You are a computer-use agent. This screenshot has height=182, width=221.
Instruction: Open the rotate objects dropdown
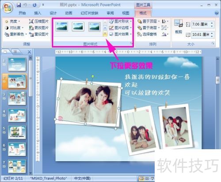pos(165,35)
